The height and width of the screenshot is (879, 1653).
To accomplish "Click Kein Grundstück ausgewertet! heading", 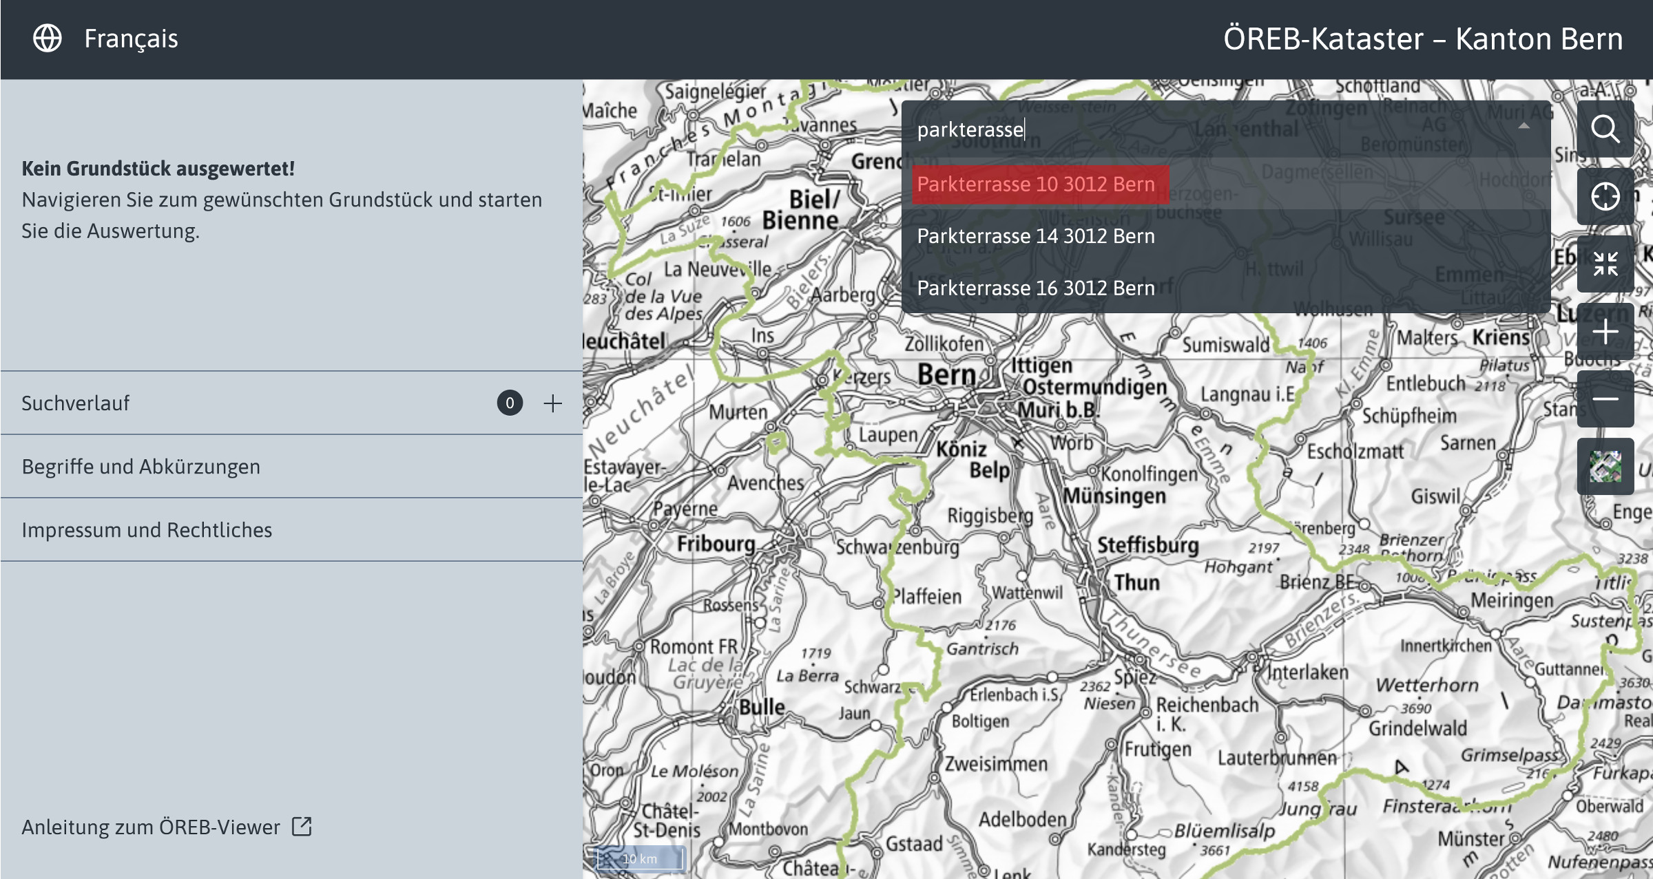I will (158, 169).
